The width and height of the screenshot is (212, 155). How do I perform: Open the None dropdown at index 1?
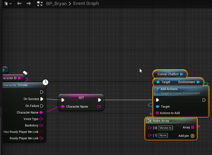(163, 135)
